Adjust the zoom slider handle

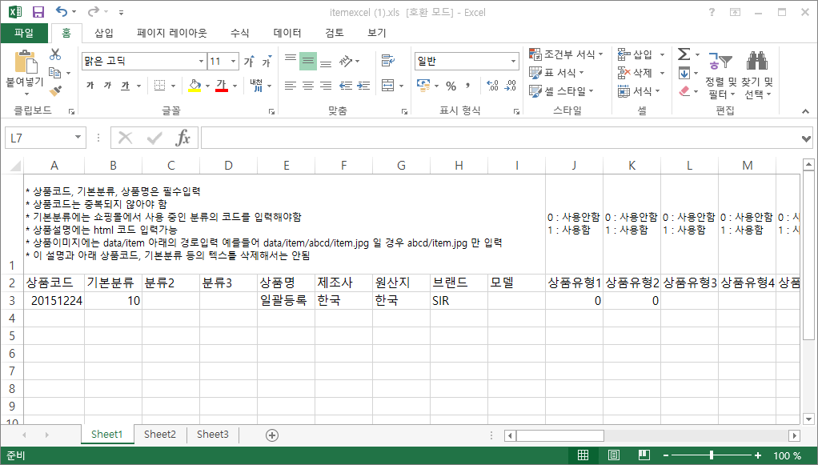712,455
